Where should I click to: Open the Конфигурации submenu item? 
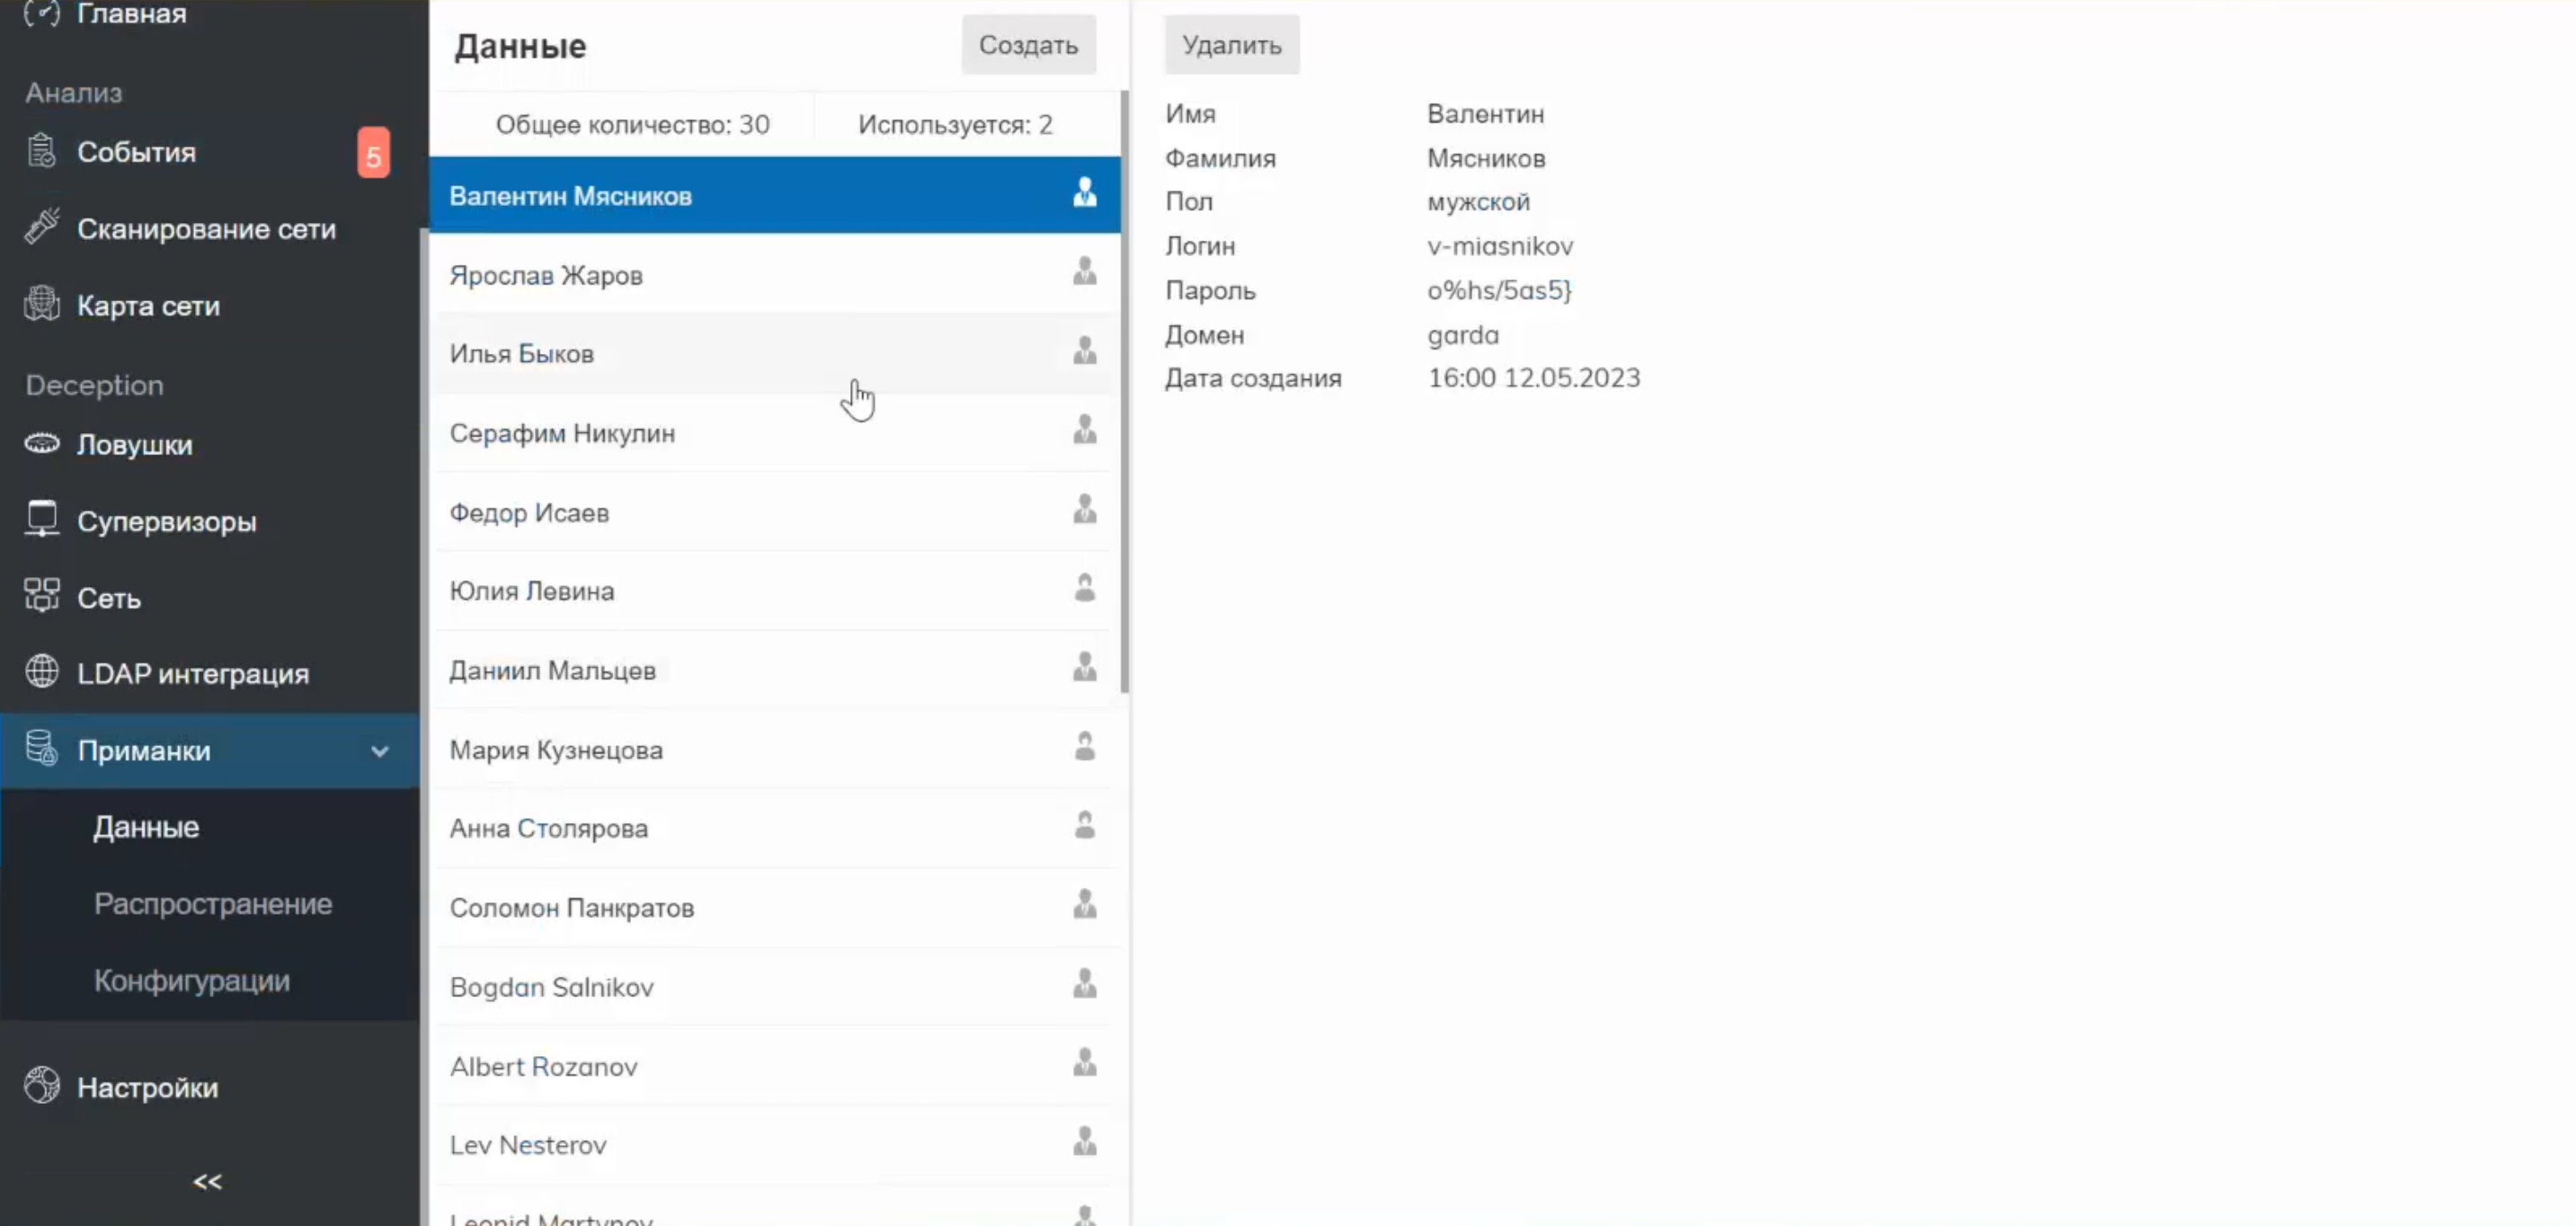click(192, 981)
